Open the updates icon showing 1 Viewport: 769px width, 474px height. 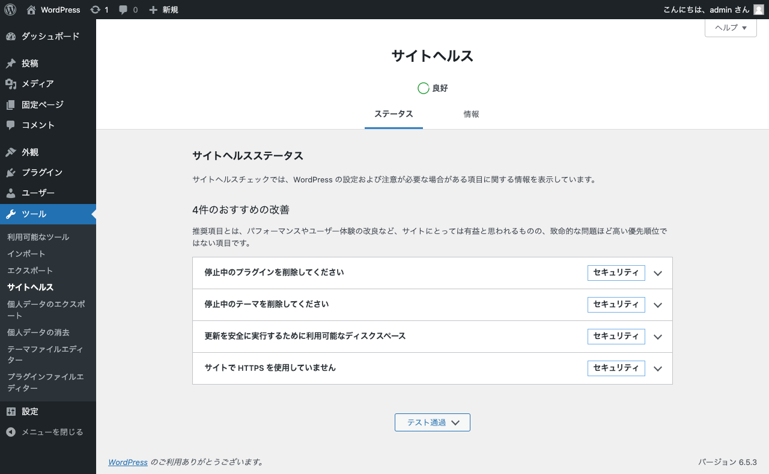[x=95, y=10]
